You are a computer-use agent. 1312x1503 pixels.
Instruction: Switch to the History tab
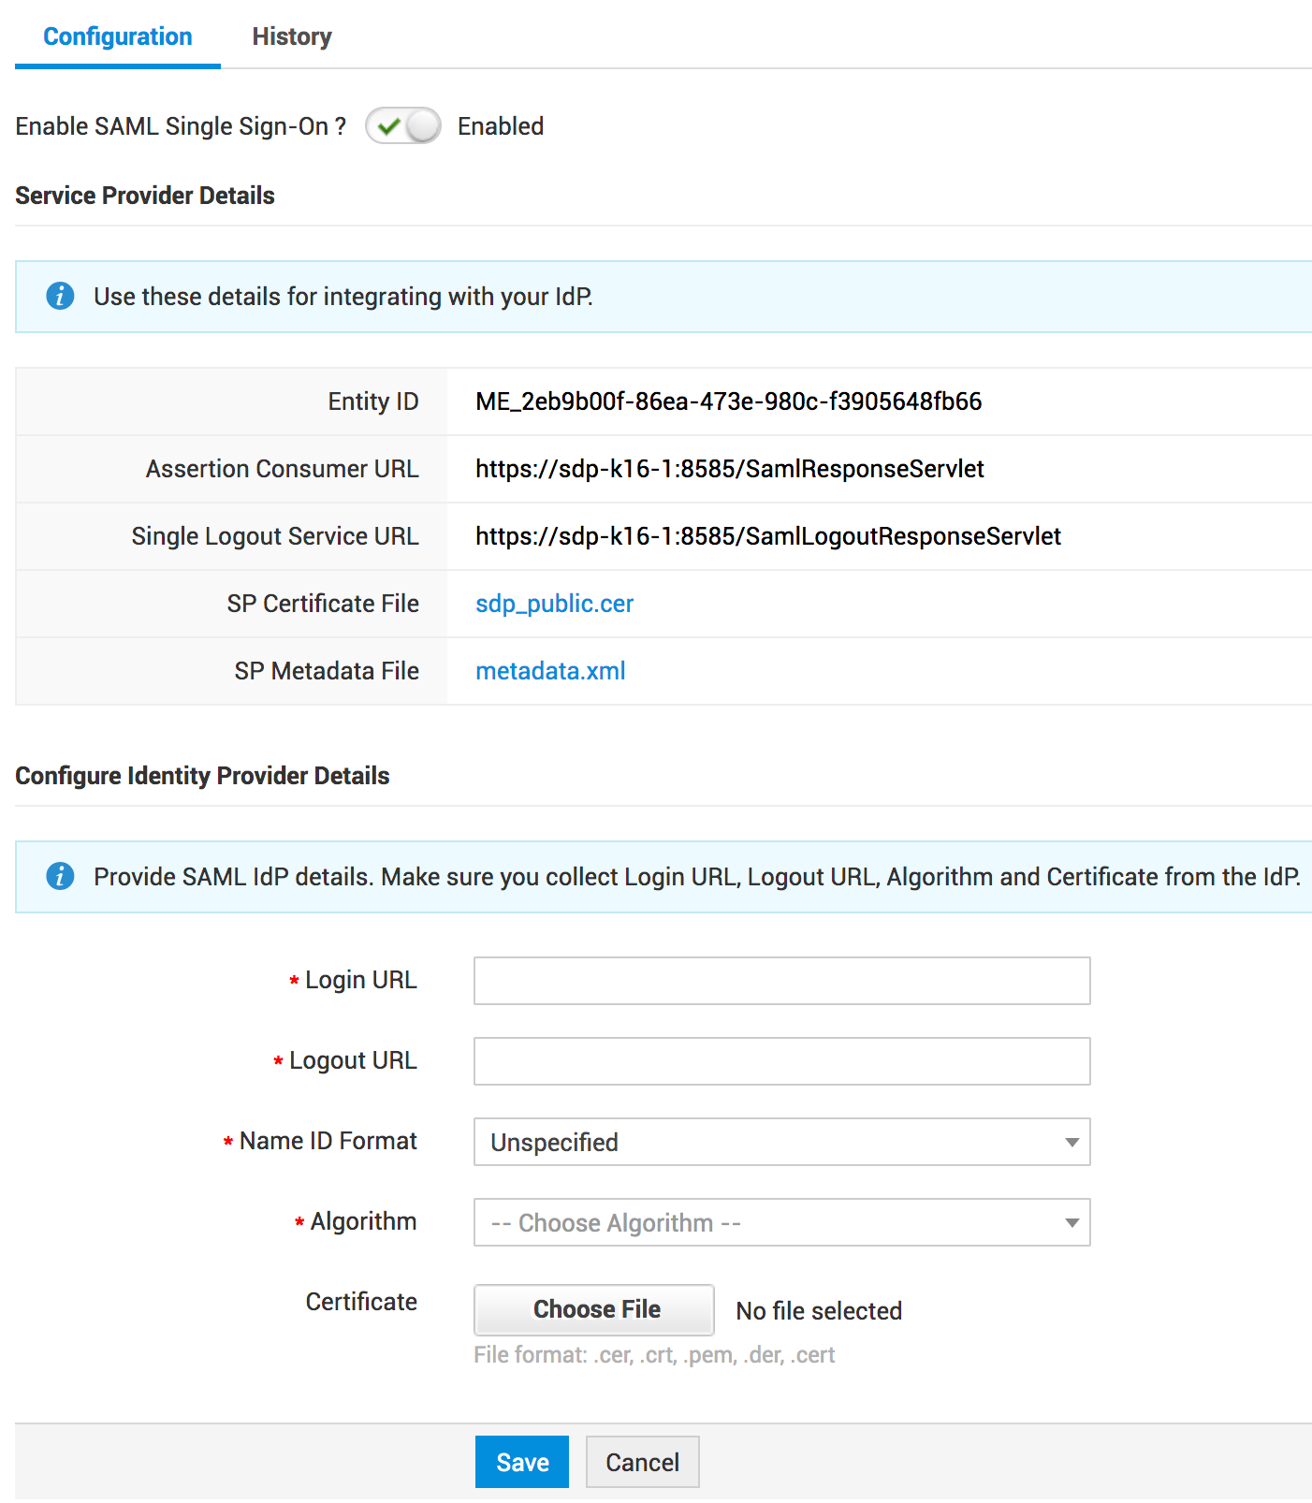(291, 36)
